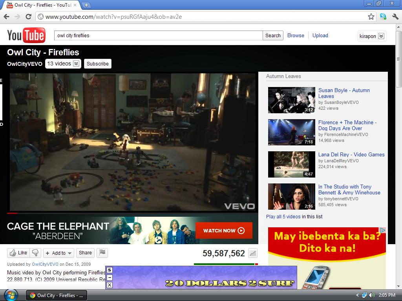402x301 pixels.
Task: Click the owl city fireflies search field
Action: point(159,36)
